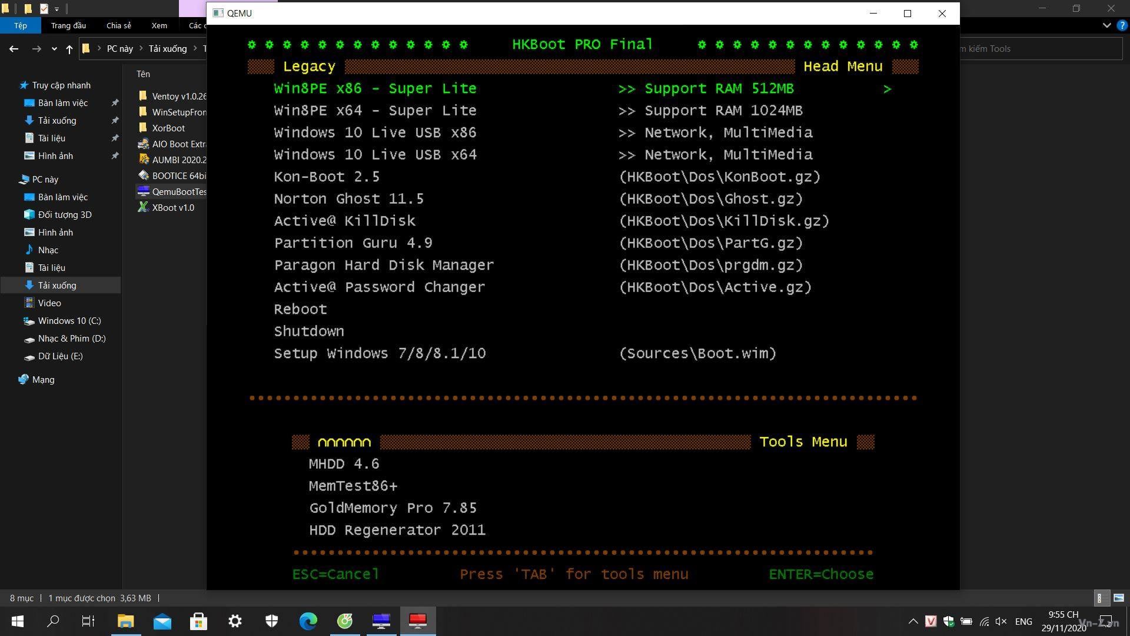The width and height of the screenshot is (1130, 636).
Task: Open Nhạc & Phim (D:) drive
Action: point(72,339)
